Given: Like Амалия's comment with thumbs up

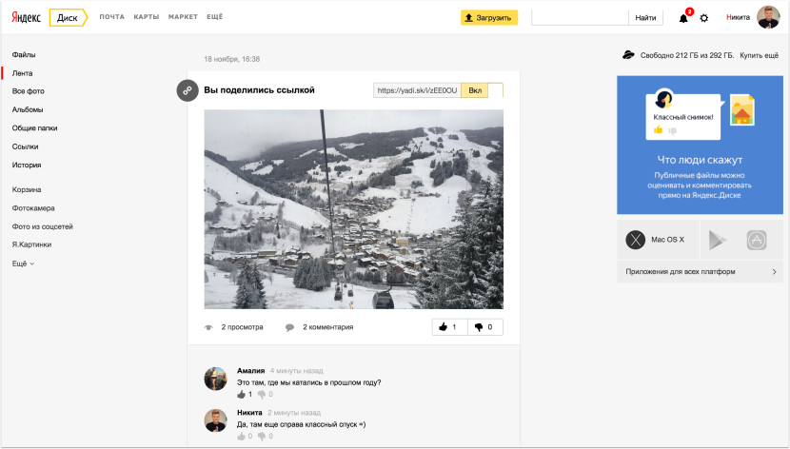Looking at the screenshot, I should [242, 394].
